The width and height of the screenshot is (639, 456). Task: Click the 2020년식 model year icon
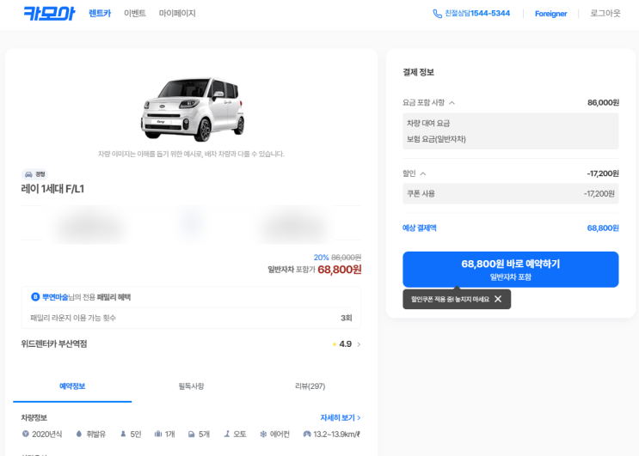pos(26,434)
